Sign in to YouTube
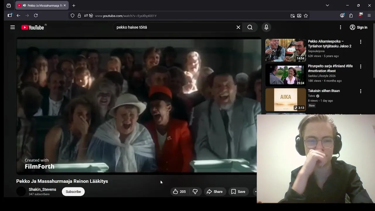 [x=359, y=27]
